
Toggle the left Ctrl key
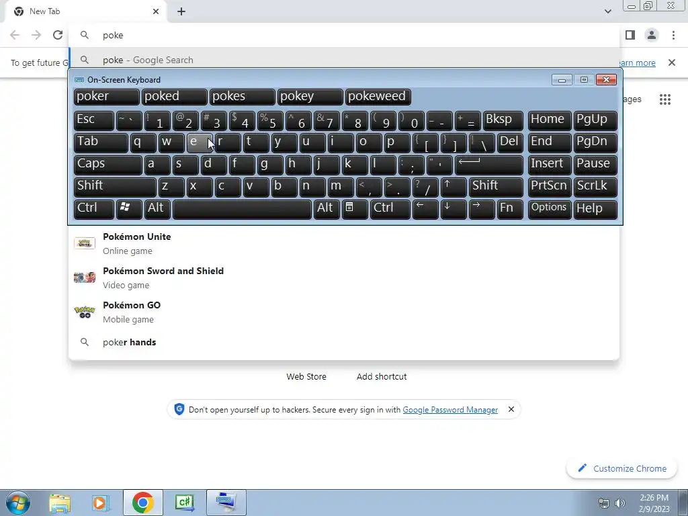pyautogui.click(x=94, y=209)
